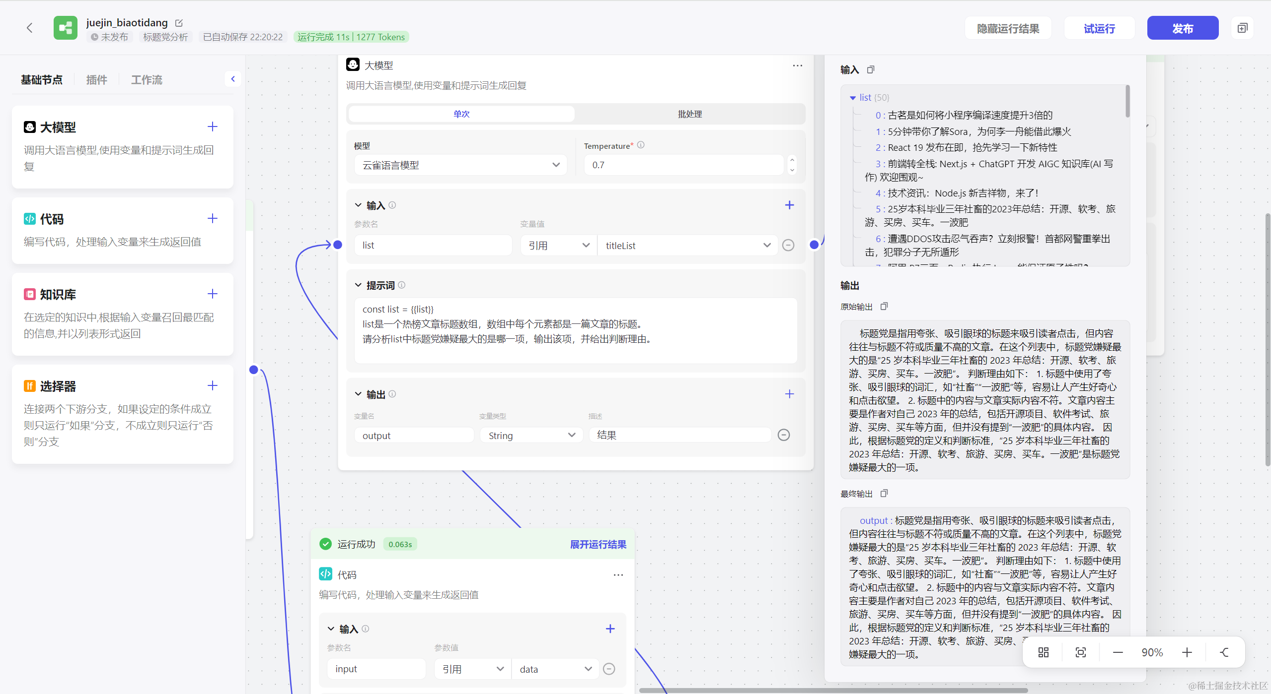Click the 发布 button
The image size is (1271, 694).
pos(1182,28)
